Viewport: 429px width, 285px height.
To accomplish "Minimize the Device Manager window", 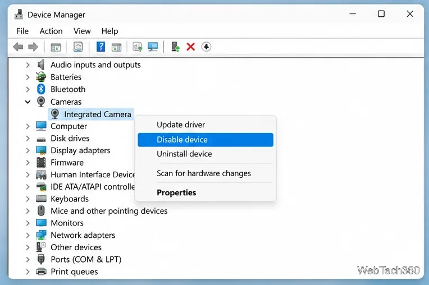I will pos(353,13).
